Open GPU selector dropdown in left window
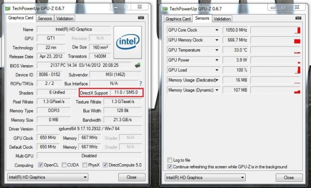Screen dimensions: 311x188 48,177
